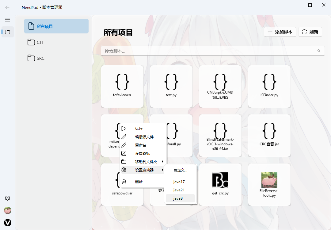
Task: Open the get_crc.py script icon
Action: point(220,180)
